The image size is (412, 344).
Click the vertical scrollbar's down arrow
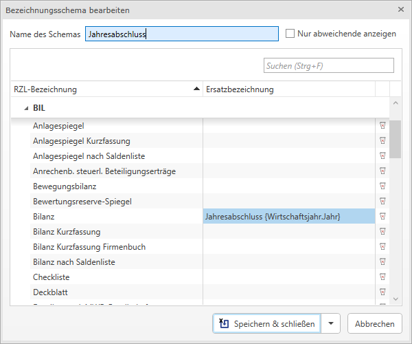pyautogui.click(x=395, y=299)
